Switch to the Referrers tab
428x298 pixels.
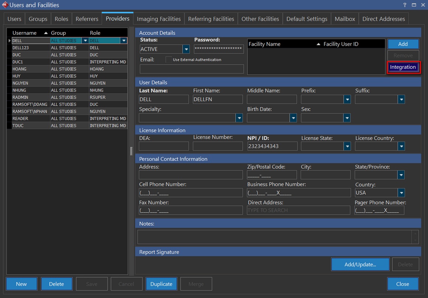click(87, 19)
